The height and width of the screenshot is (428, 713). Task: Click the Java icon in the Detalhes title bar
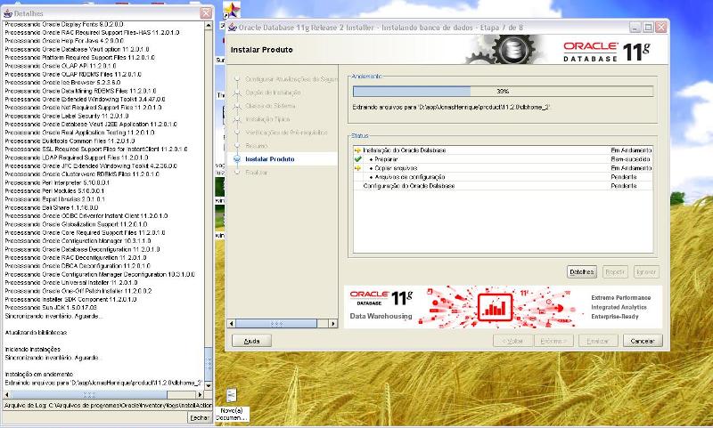pyautogui.click(x=8, y=13)
